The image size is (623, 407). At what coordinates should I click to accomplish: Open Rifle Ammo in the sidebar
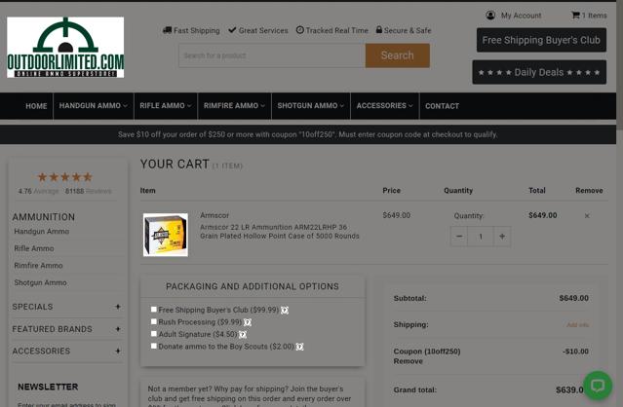pyautogui.click(x=34, y=248)
